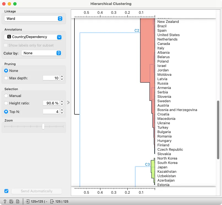This screenshot has width=222, height=205.
Task: Select the Height ratio option
Action: [x=6, y=103]
